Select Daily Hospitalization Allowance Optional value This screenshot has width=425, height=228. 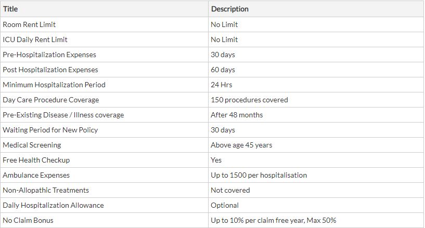pos(316,205)
